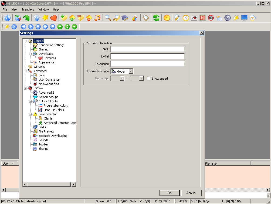Select User Commands in the tree
The width and height of the screenshot is (271, 204).
[49, 80]
